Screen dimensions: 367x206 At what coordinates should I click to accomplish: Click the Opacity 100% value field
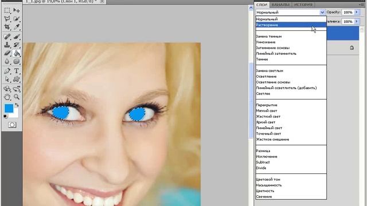click(x=348, y=12)
